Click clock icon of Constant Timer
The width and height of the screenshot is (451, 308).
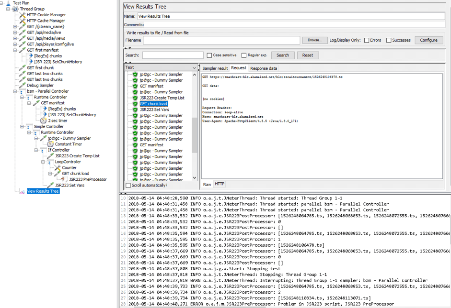point(51,144)
